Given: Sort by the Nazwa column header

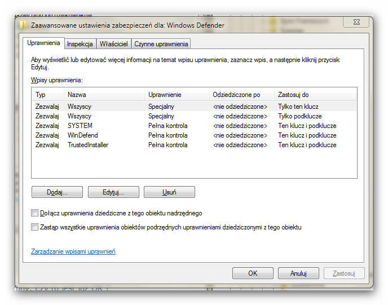Looking at the screenshot, I should pos(104,95).
